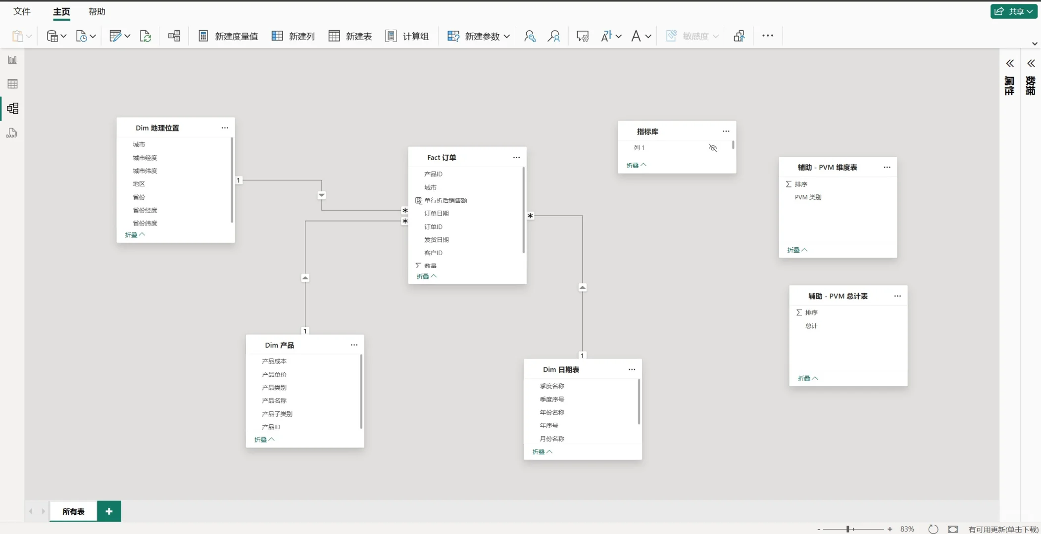Viewport: 1041px width, 534px height.
Task: Open the Table view from left sidebar
Action: tap(12, 84)
